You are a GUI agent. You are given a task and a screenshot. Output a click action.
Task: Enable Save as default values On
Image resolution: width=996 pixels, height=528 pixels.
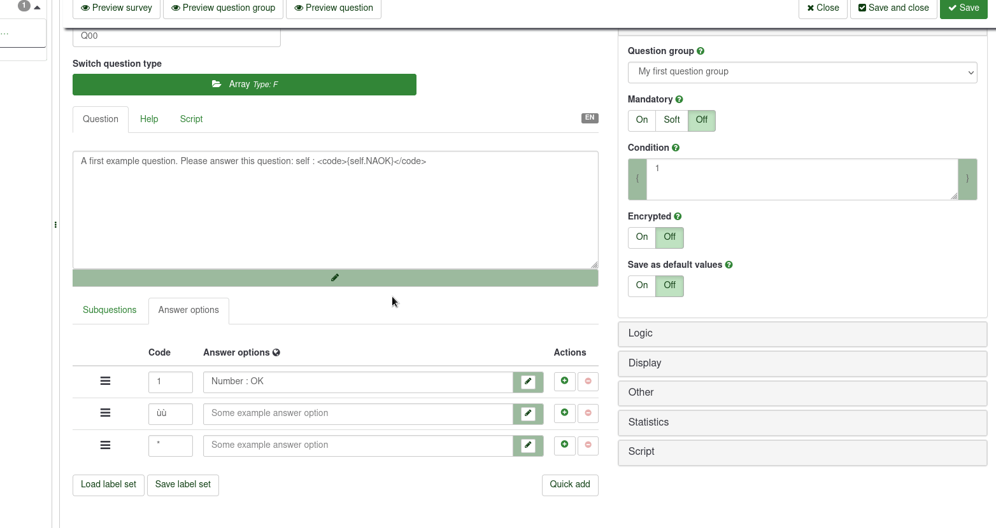641,286
